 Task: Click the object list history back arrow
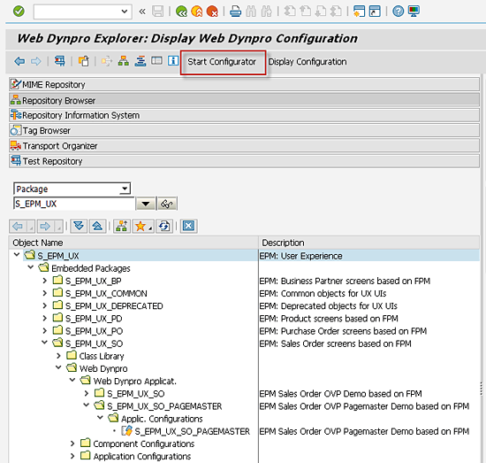pos(18,226)
